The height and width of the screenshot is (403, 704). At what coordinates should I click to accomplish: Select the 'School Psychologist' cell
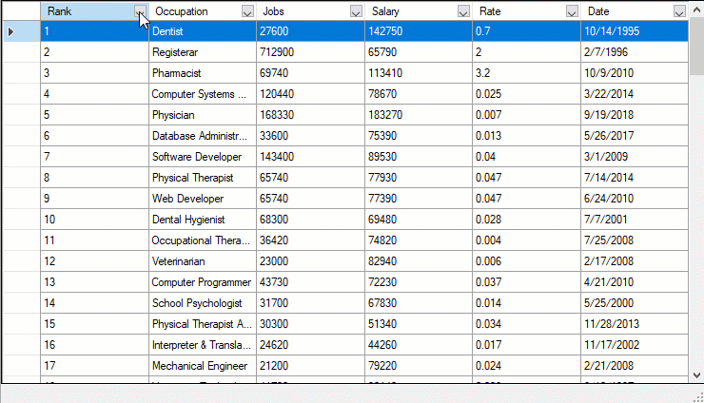click(203, 303)
